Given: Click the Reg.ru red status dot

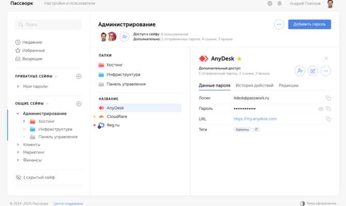Looking at the screenshot, I should pyautogui.click(x=95, y=125).
